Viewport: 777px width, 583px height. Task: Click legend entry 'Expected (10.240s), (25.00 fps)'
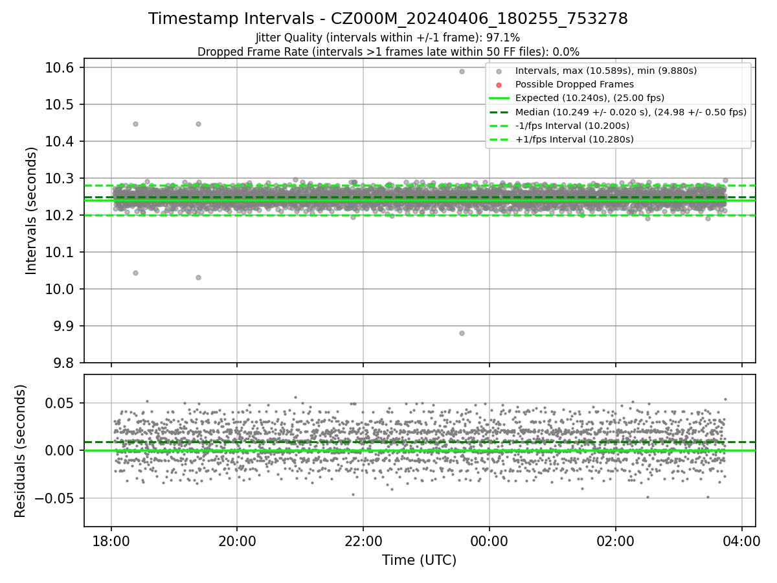click(x=590, y=98)
